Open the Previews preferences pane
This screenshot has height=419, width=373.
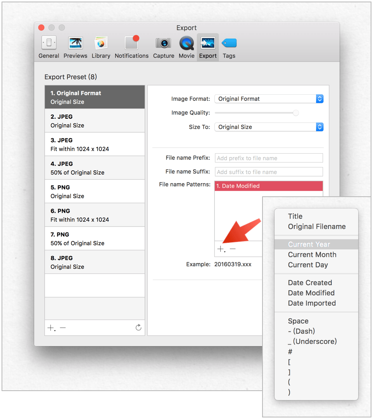[x=75, y=47]
